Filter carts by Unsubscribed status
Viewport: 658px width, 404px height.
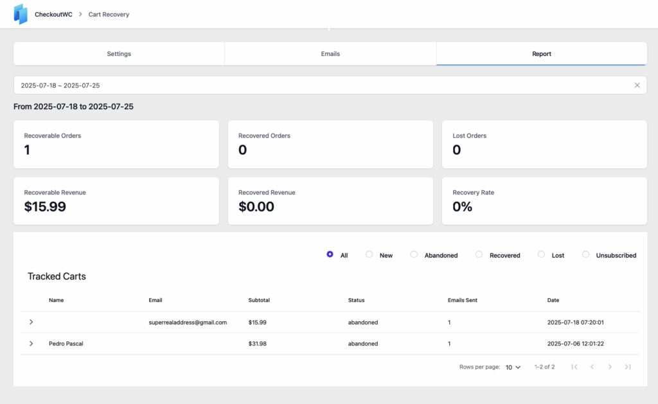tap(585, 254)
